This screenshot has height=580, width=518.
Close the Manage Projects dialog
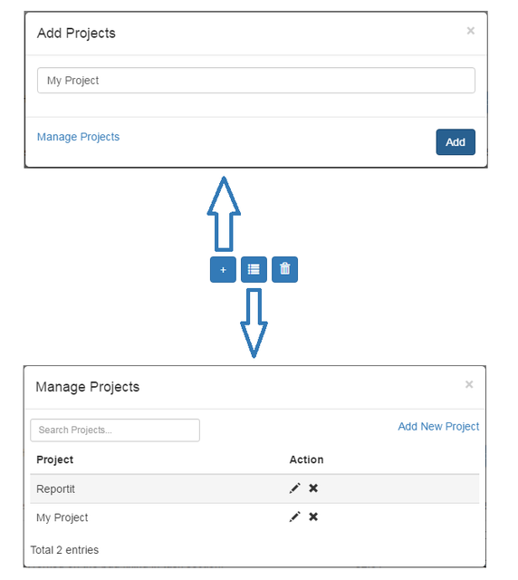point(469,384)
